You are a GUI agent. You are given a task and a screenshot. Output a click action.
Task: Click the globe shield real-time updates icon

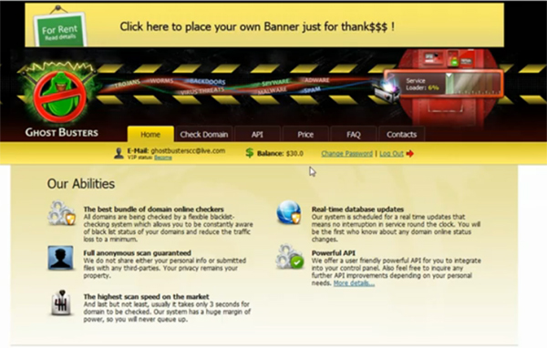pos(289,212)
